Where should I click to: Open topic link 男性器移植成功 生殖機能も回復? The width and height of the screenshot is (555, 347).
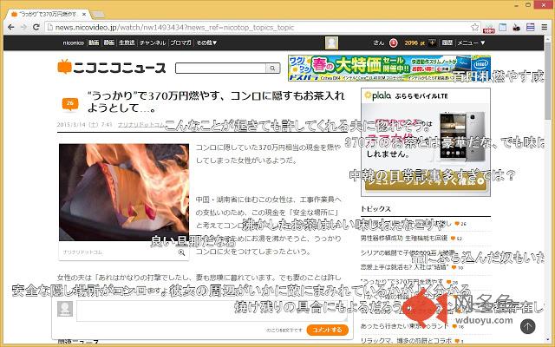404,239
